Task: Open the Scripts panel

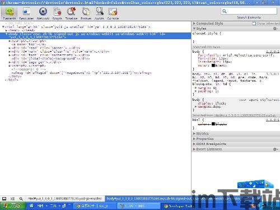Action: point(57,13)
